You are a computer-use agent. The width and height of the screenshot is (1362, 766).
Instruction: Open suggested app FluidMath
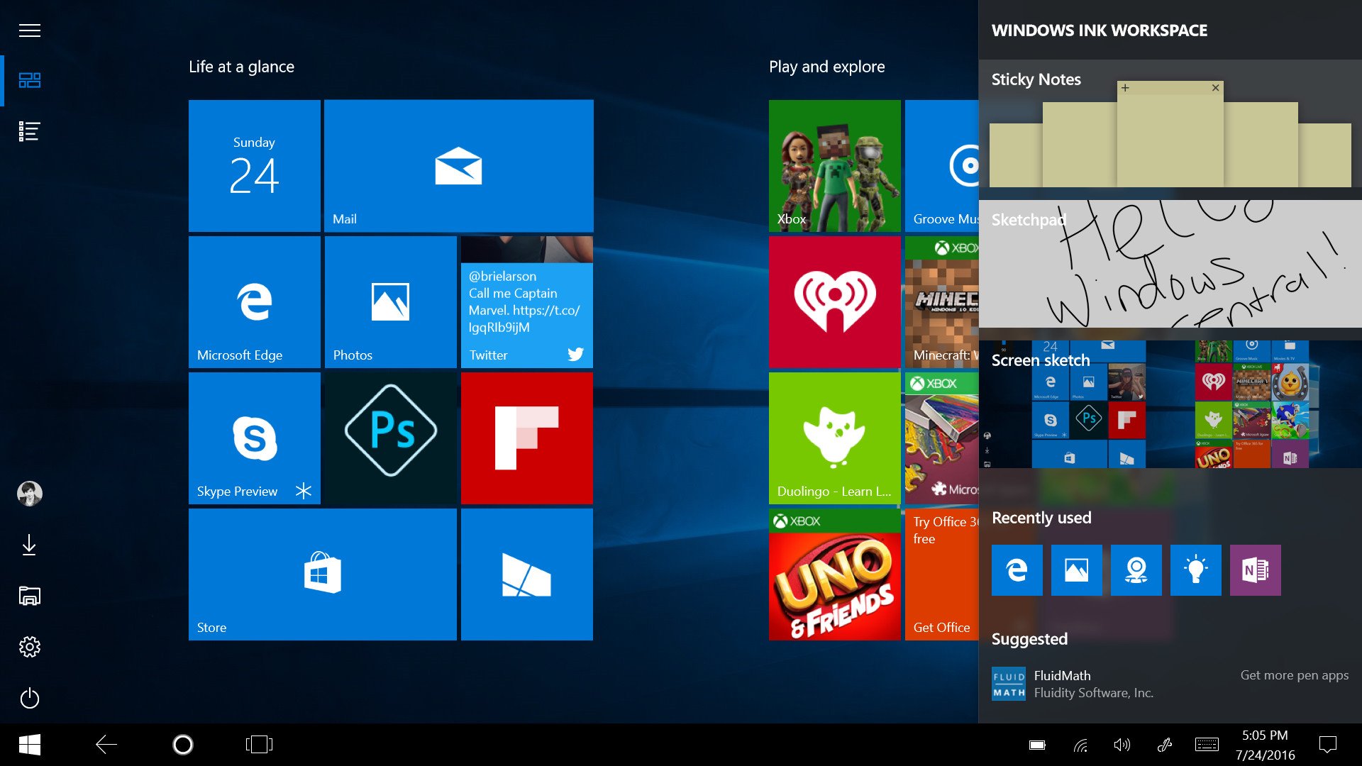click(x=1073, y=684)
